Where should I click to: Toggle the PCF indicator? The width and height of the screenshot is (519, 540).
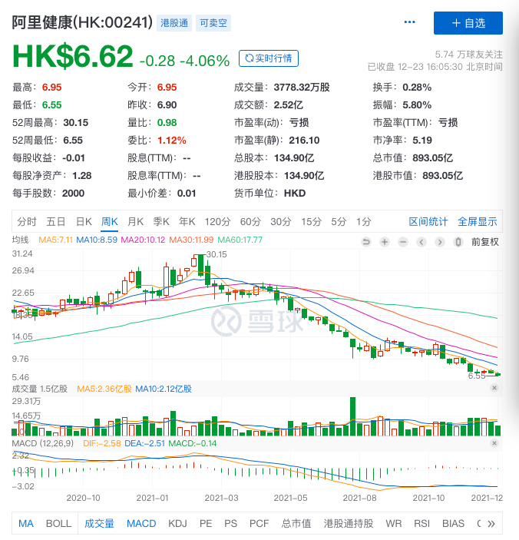259,523
